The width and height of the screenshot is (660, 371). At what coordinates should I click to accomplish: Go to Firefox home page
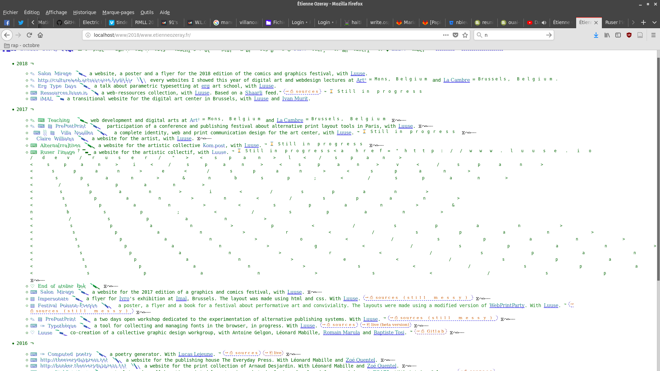pyautogui.click(x=40, y=35)
